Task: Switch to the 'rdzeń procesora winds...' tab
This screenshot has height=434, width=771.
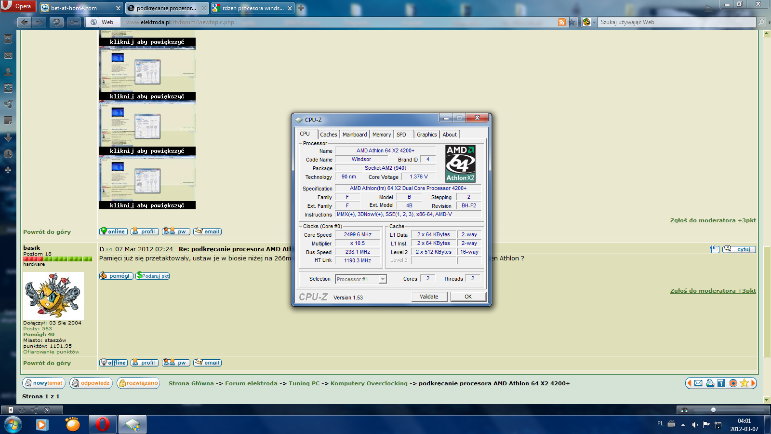Action: click(253, 8)
